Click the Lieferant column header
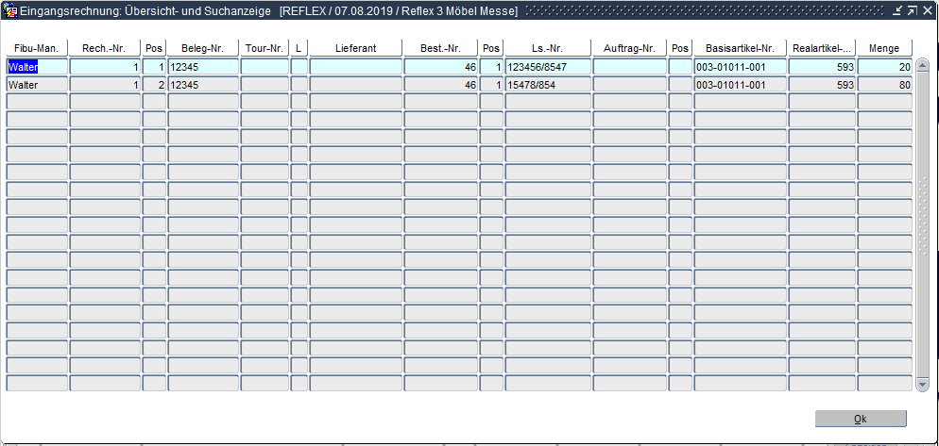Viewport: 939px width, 446px height. [355, 48]
